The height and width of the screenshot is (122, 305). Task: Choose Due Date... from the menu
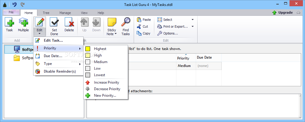coord(58,56)
